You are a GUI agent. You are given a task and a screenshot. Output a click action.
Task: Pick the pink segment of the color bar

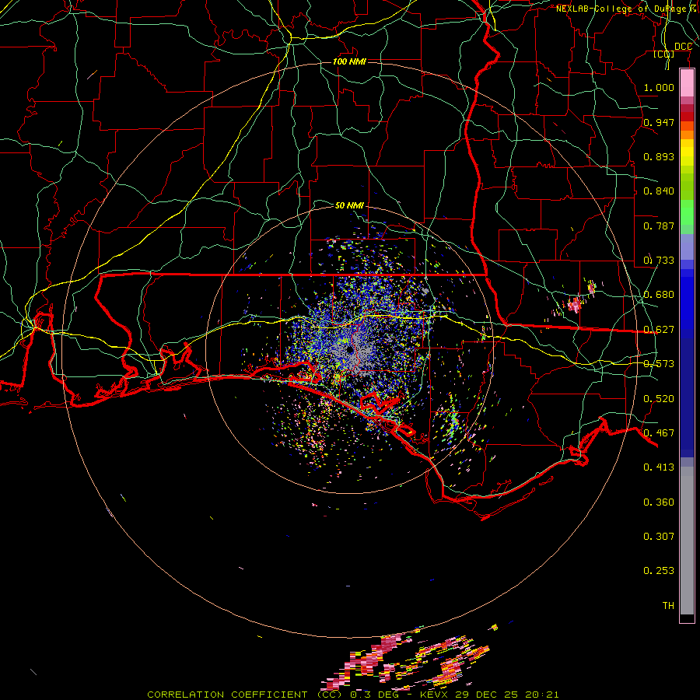click(x=687, y=82)
